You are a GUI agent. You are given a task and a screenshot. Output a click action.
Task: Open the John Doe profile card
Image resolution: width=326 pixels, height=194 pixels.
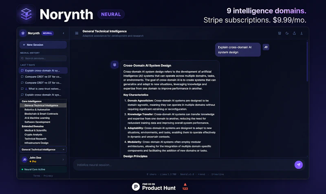point(43,160)
